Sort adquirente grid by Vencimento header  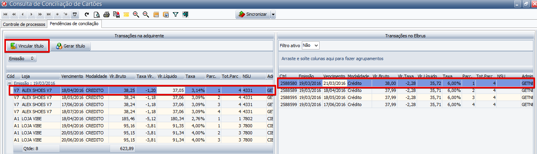pos(73,76)
